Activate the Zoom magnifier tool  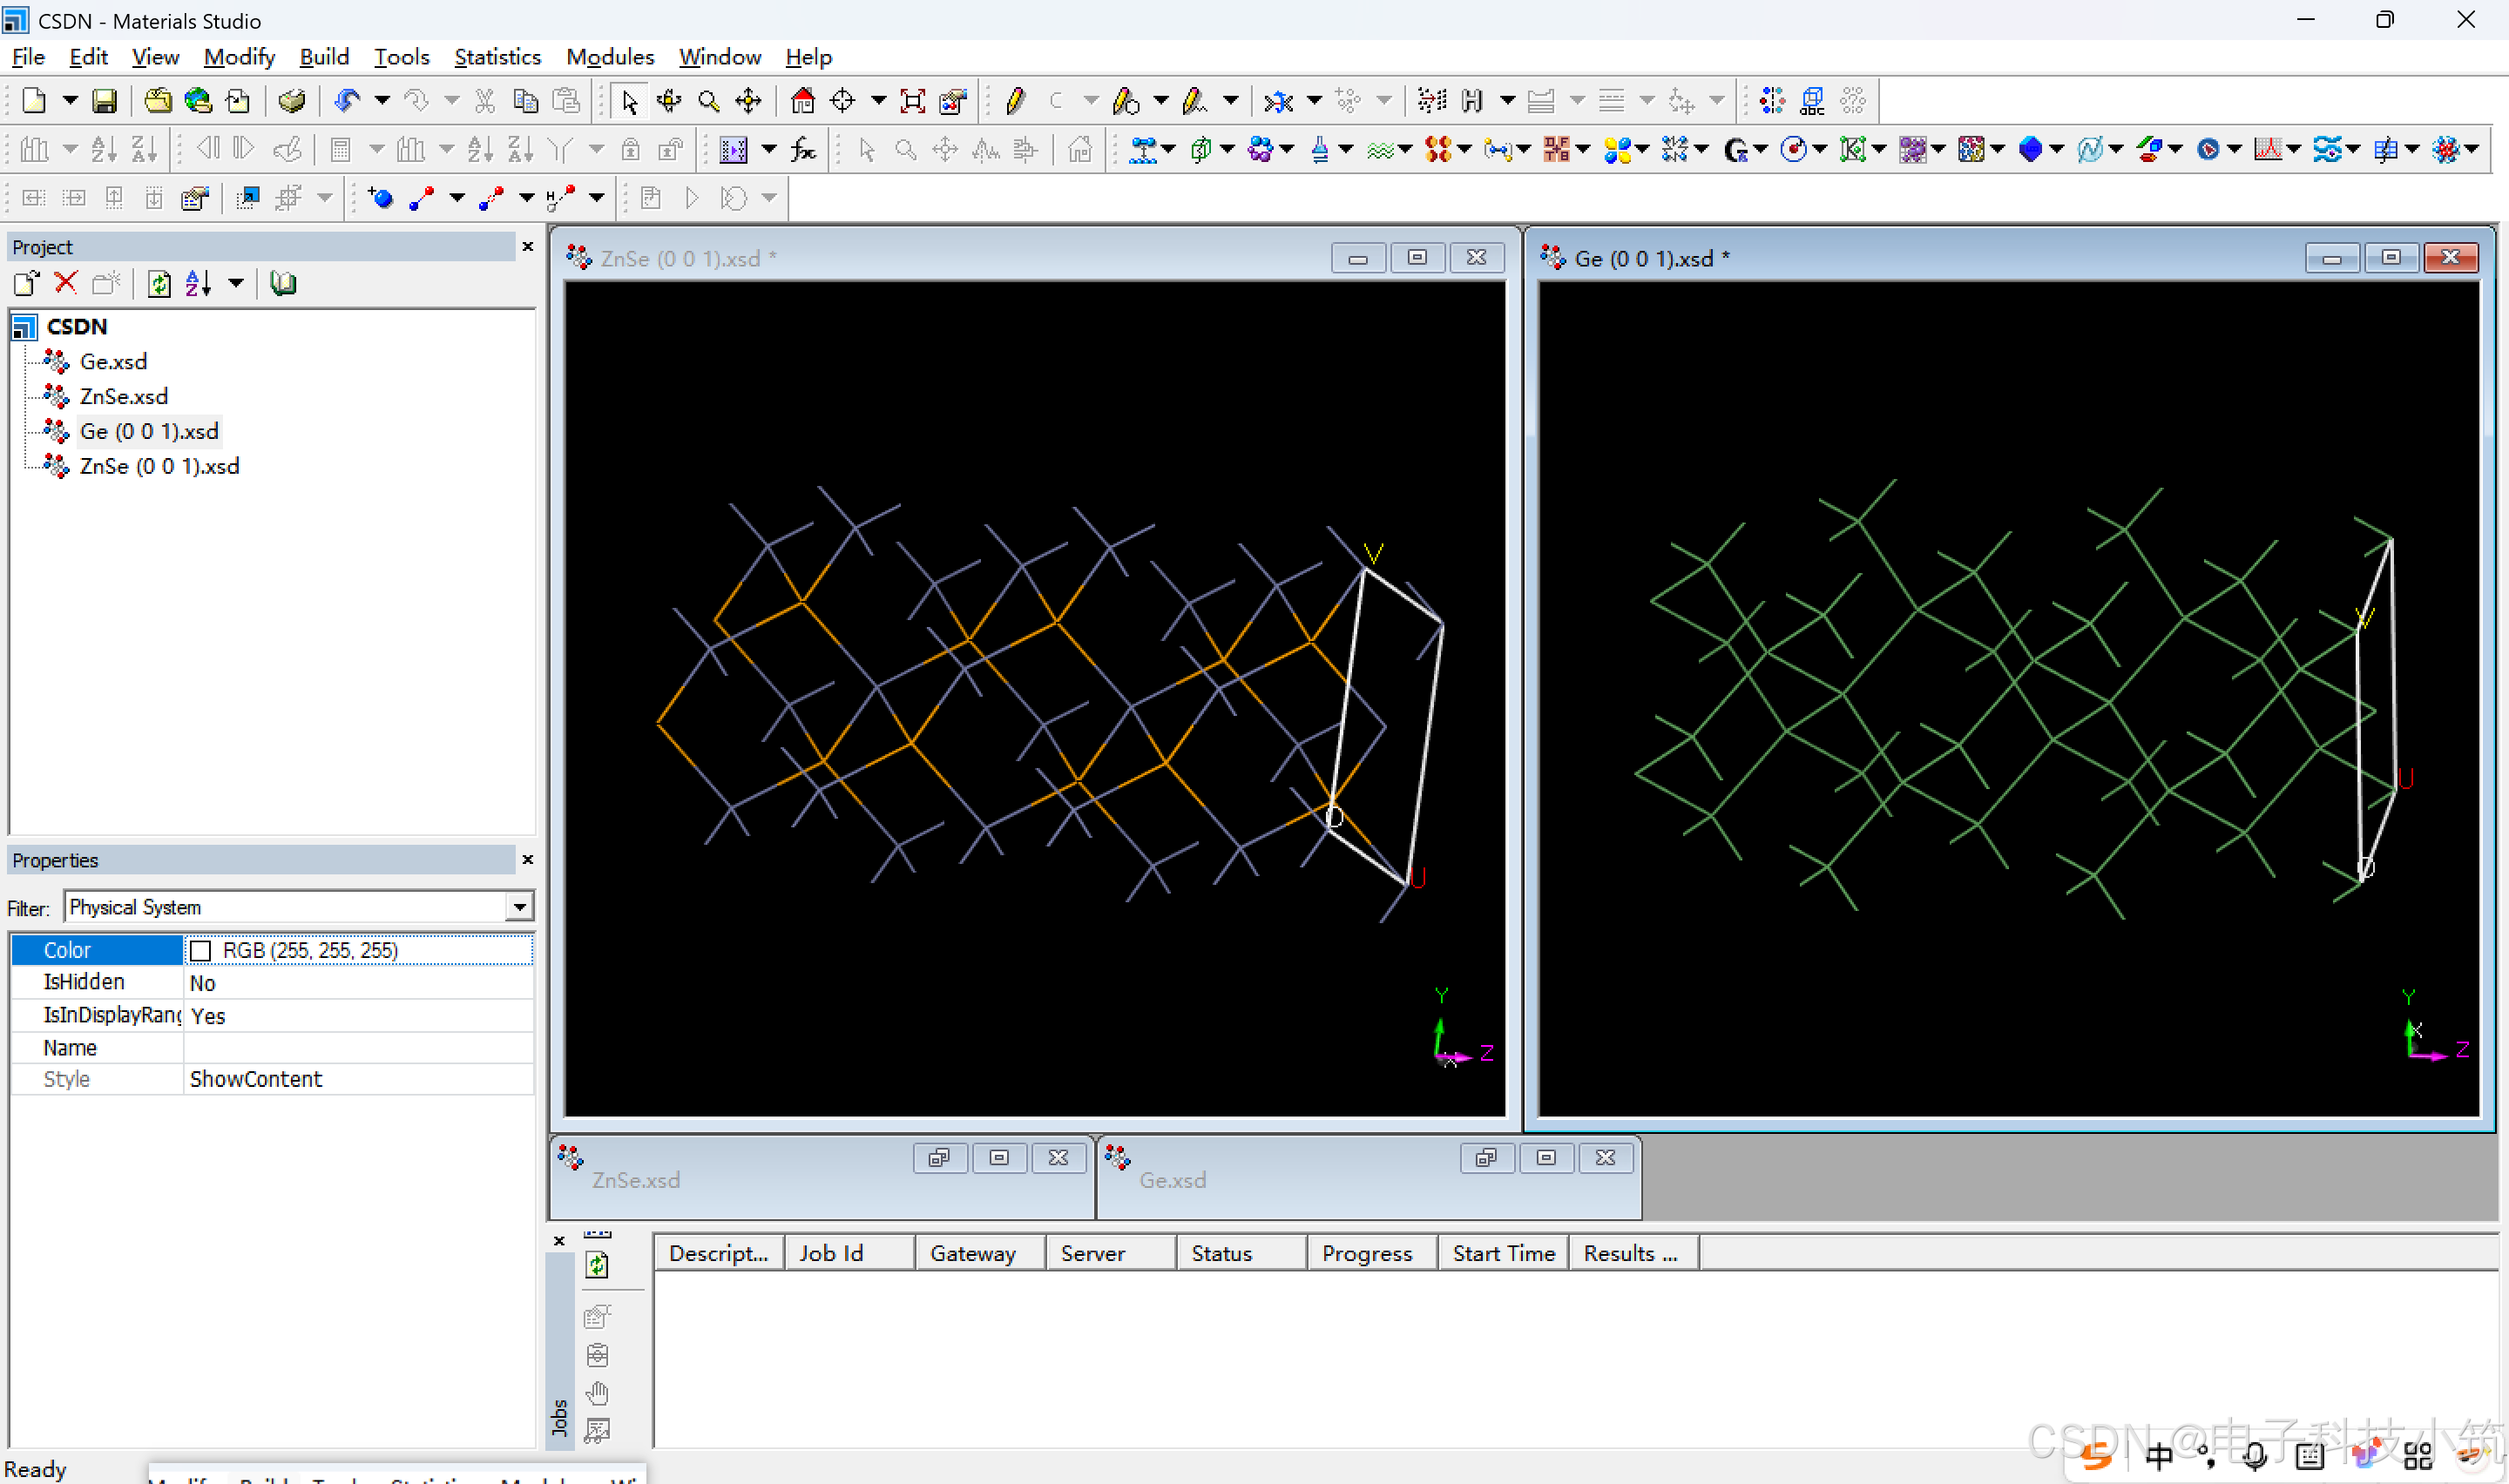click(708, 101)
